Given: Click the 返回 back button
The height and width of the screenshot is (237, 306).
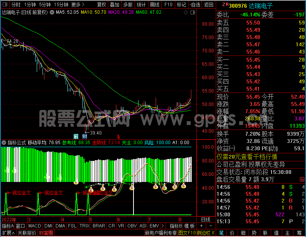Looking at the screenshot, I should [208, 5].
